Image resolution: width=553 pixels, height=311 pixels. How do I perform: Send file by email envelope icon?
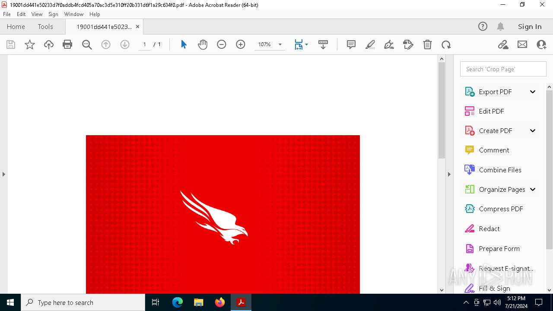(522, 44)
